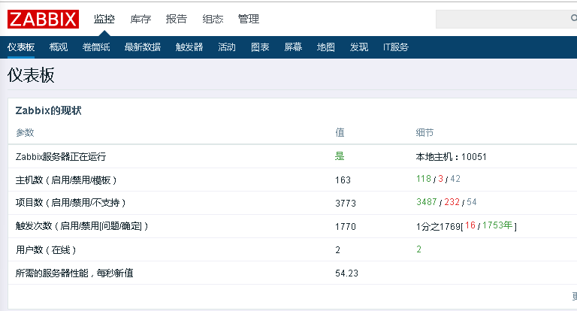Open the 地图 tab

(325, 47)
